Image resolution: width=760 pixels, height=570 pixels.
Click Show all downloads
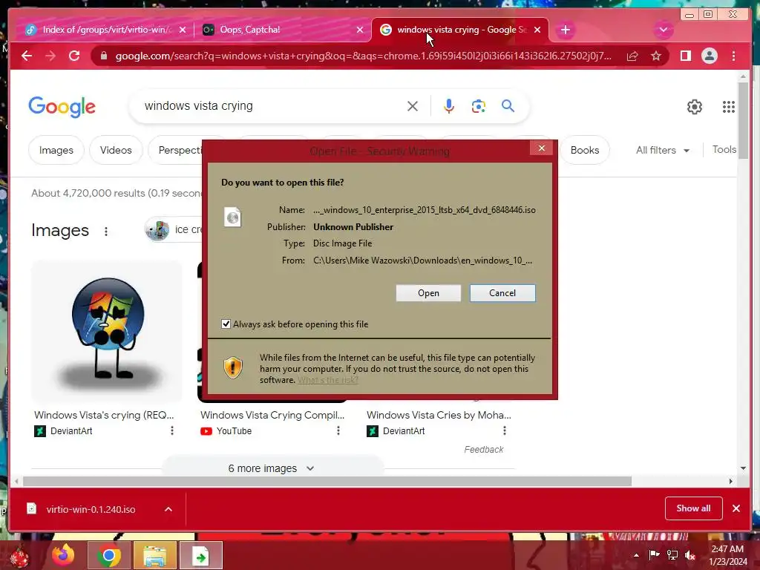[693, 508]
